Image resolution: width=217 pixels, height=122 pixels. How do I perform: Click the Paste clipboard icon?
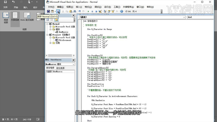[71, 11]
